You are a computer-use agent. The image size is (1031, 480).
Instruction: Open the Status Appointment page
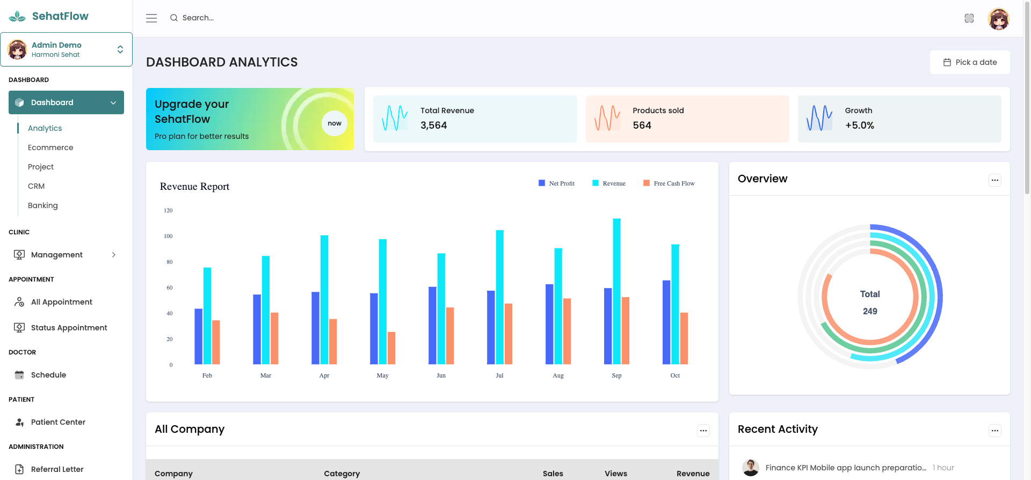pos(69,328)
